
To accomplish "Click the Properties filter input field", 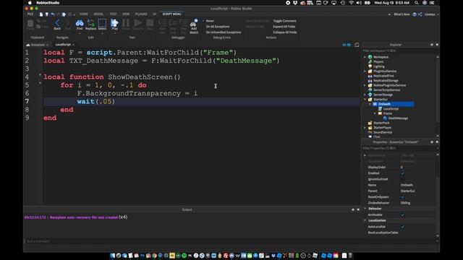I will (x=399, y=148).
